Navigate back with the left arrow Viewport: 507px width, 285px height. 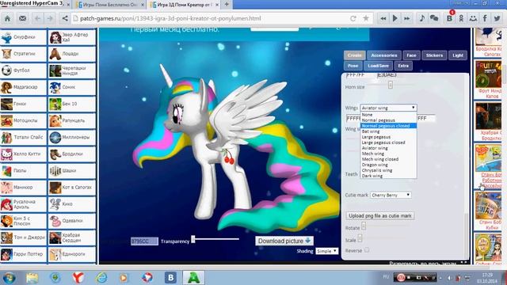click(x=37, y=18)
